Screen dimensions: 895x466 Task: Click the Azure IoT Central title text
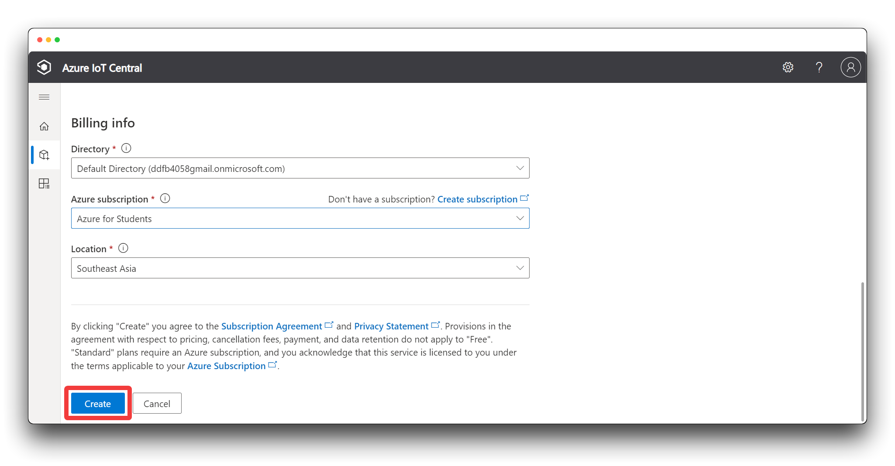click(x=102, y=68)
